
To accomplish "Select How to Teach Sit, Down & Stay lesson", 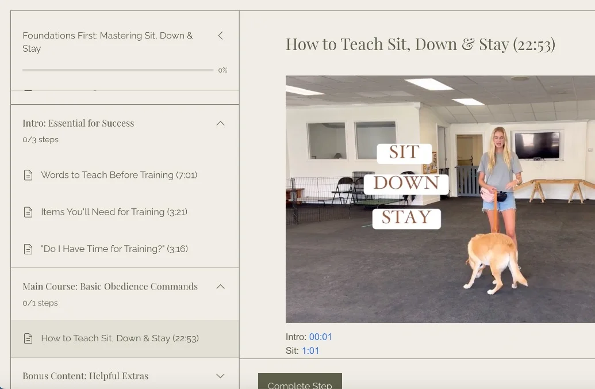I will point(120,338).
